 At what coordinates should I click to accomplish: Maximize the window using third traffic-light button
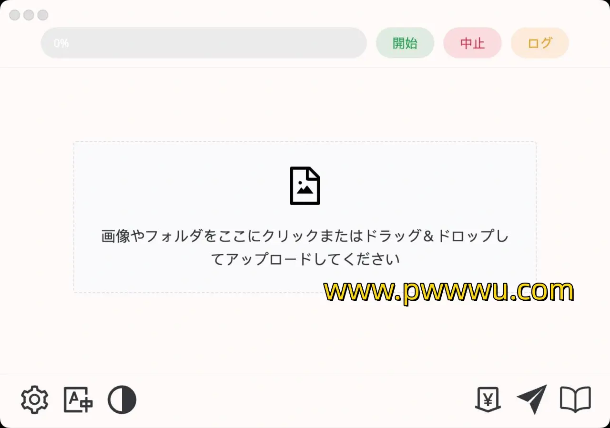(43, 15)
